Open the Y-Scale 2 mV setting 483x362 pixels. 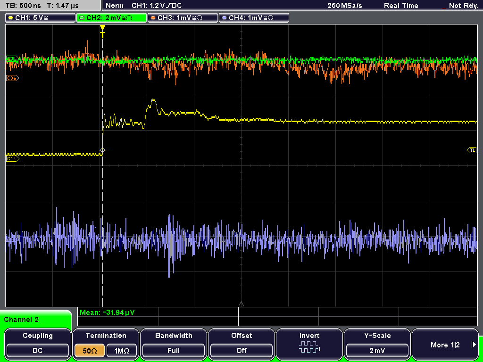tap(377, 343)
